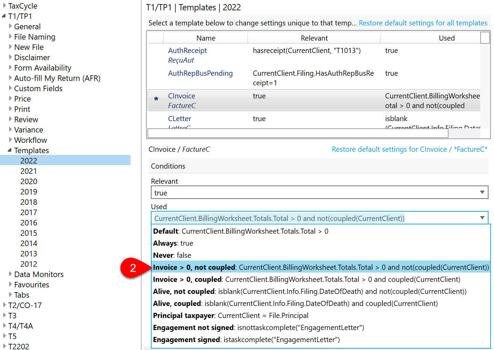This screenshot has width=494, height=350.
Task: Click Restore default settings for CInvoice link
Action: tap(410, 149)
